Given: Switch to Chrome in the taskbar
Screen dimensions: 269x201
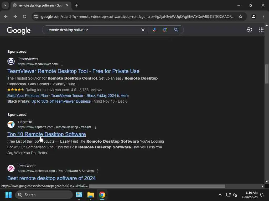Looking at the screenshot, I should pos(102,195).
